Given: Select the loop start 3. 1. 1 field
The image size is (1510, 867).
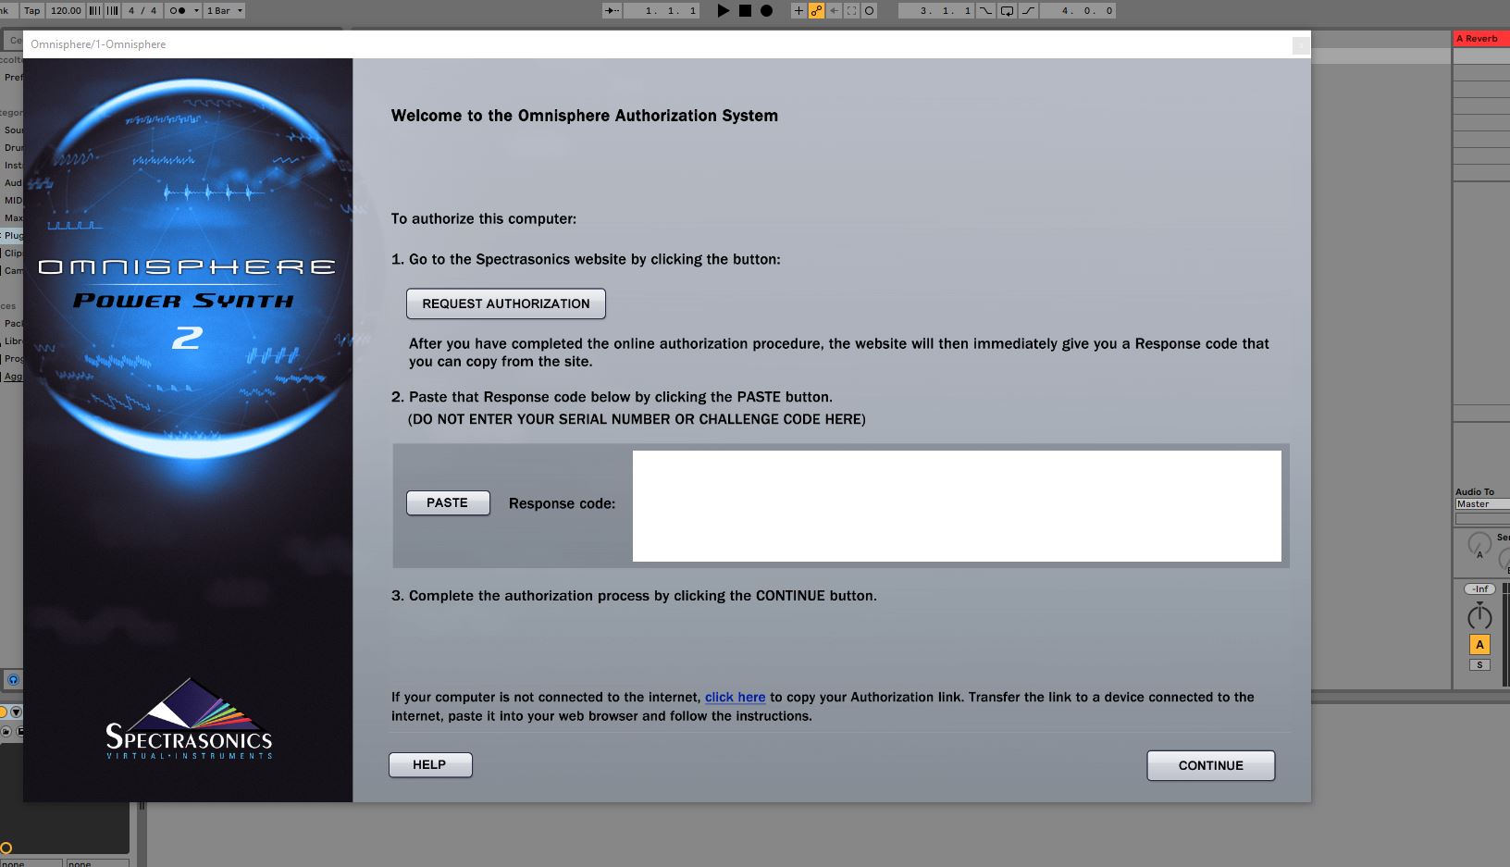Looking at the screenshot, I should tap(936, 11).
